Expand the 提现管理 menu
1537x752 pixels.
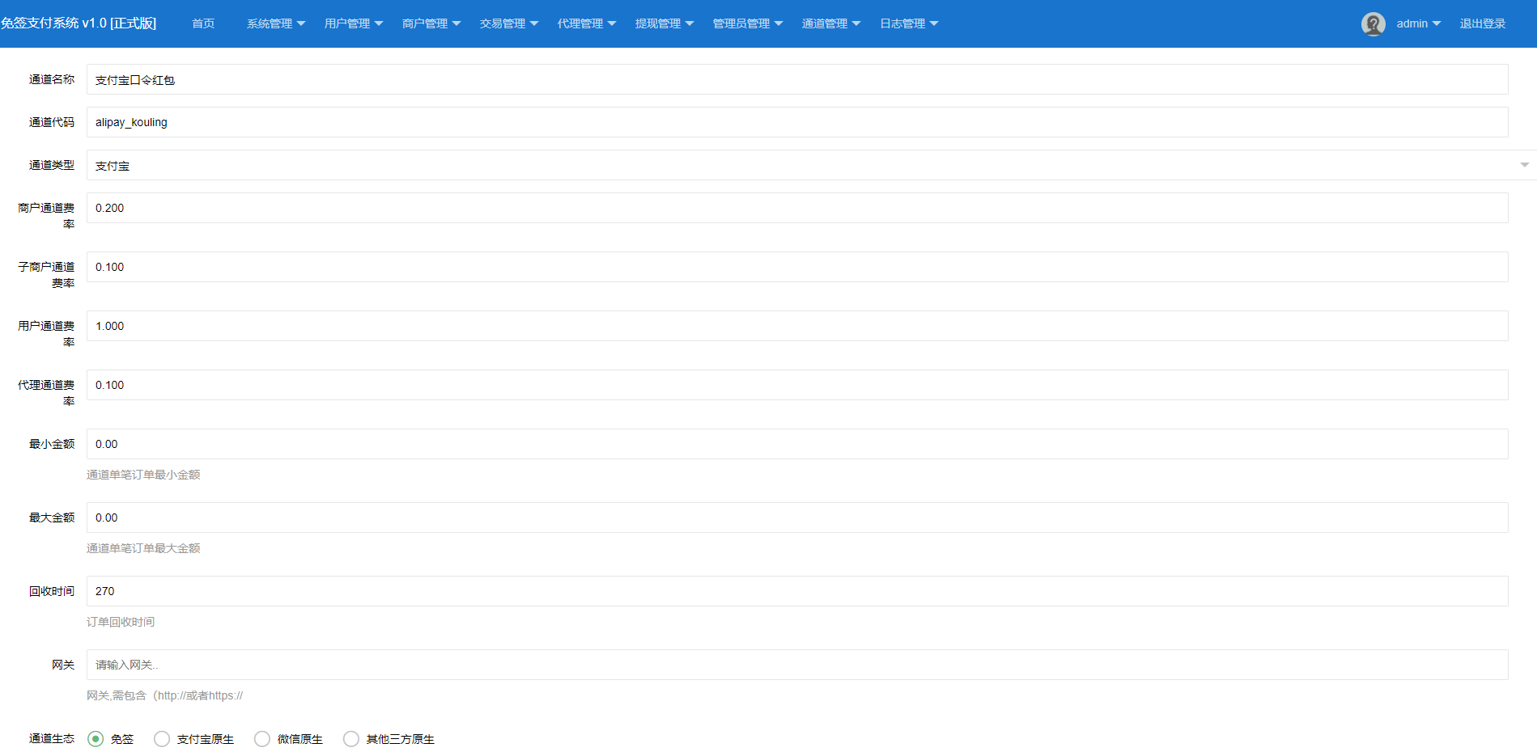click(664, 23)
